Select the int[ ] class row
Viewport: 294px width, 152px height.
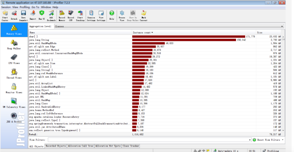point(155,80)
